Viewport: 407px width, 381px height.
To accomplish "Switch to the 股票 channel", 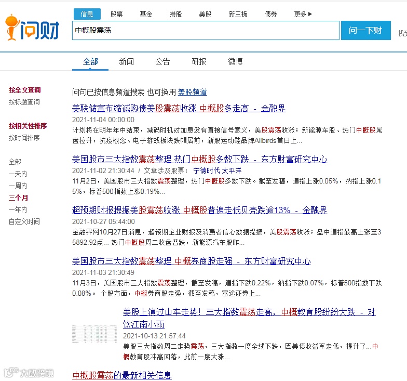I will [116, 14].
